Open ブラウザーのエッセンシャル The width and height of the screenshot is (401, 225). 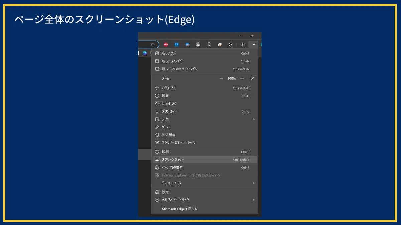coord(205,143)
